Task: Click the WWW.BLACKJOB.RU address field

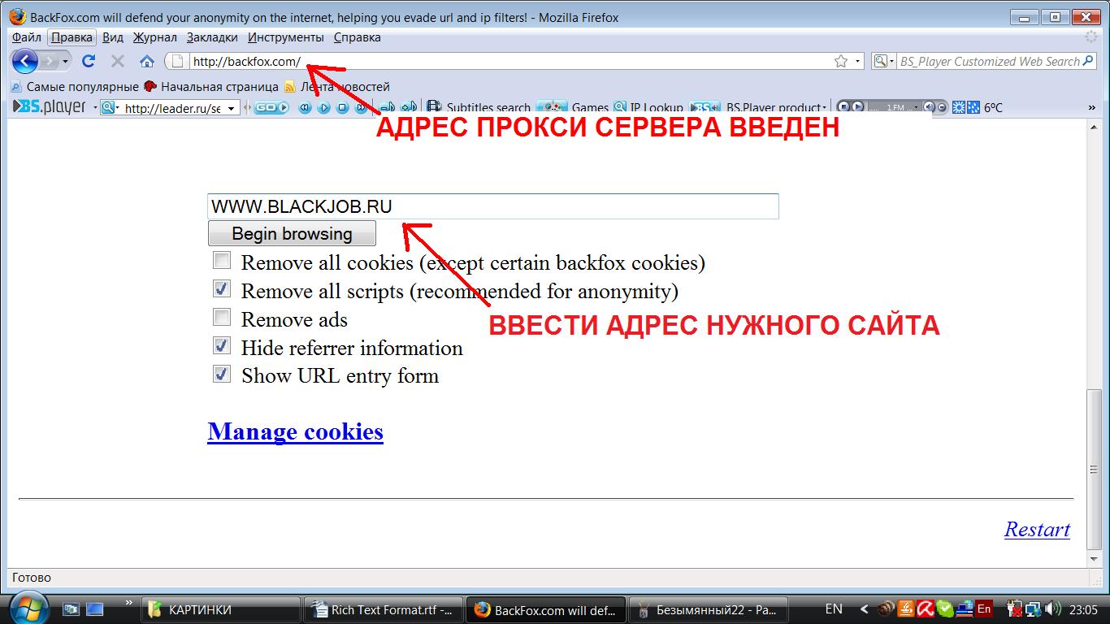Action: point(493,206)
